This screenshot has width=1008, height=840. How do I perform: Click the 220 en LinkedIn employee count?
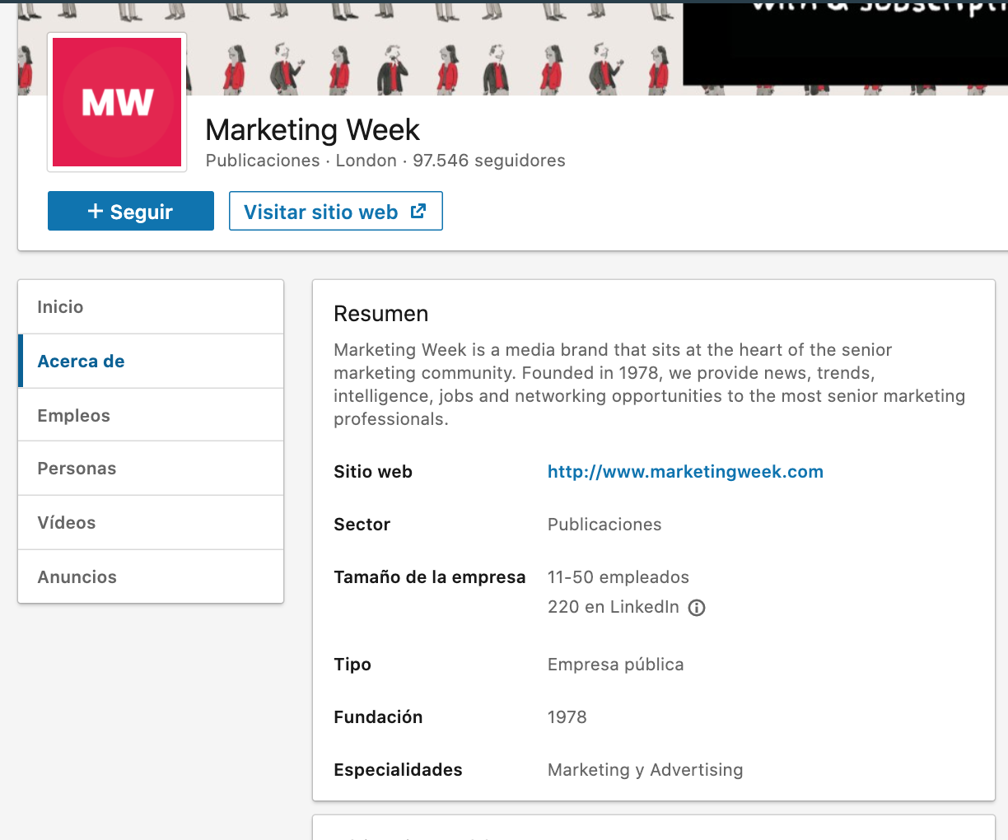[614, 608]
